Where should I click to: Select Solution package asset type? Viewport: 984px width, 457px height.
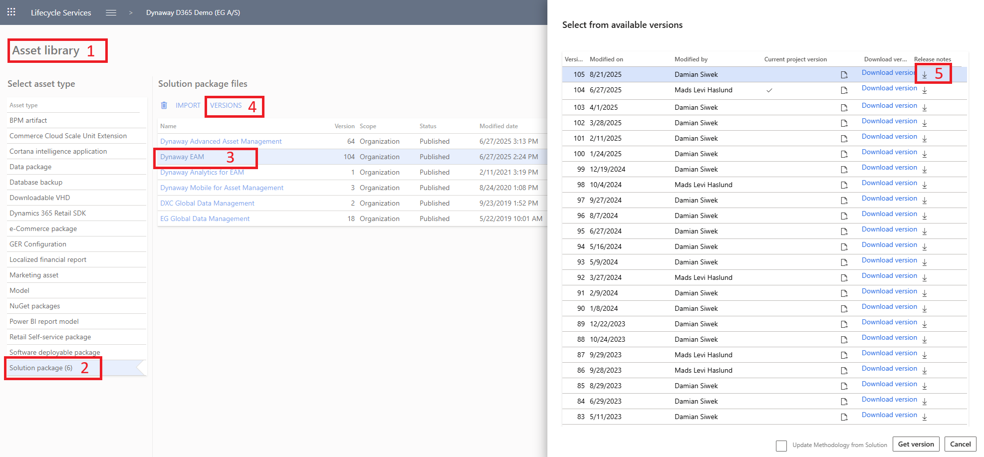(41, 368)
